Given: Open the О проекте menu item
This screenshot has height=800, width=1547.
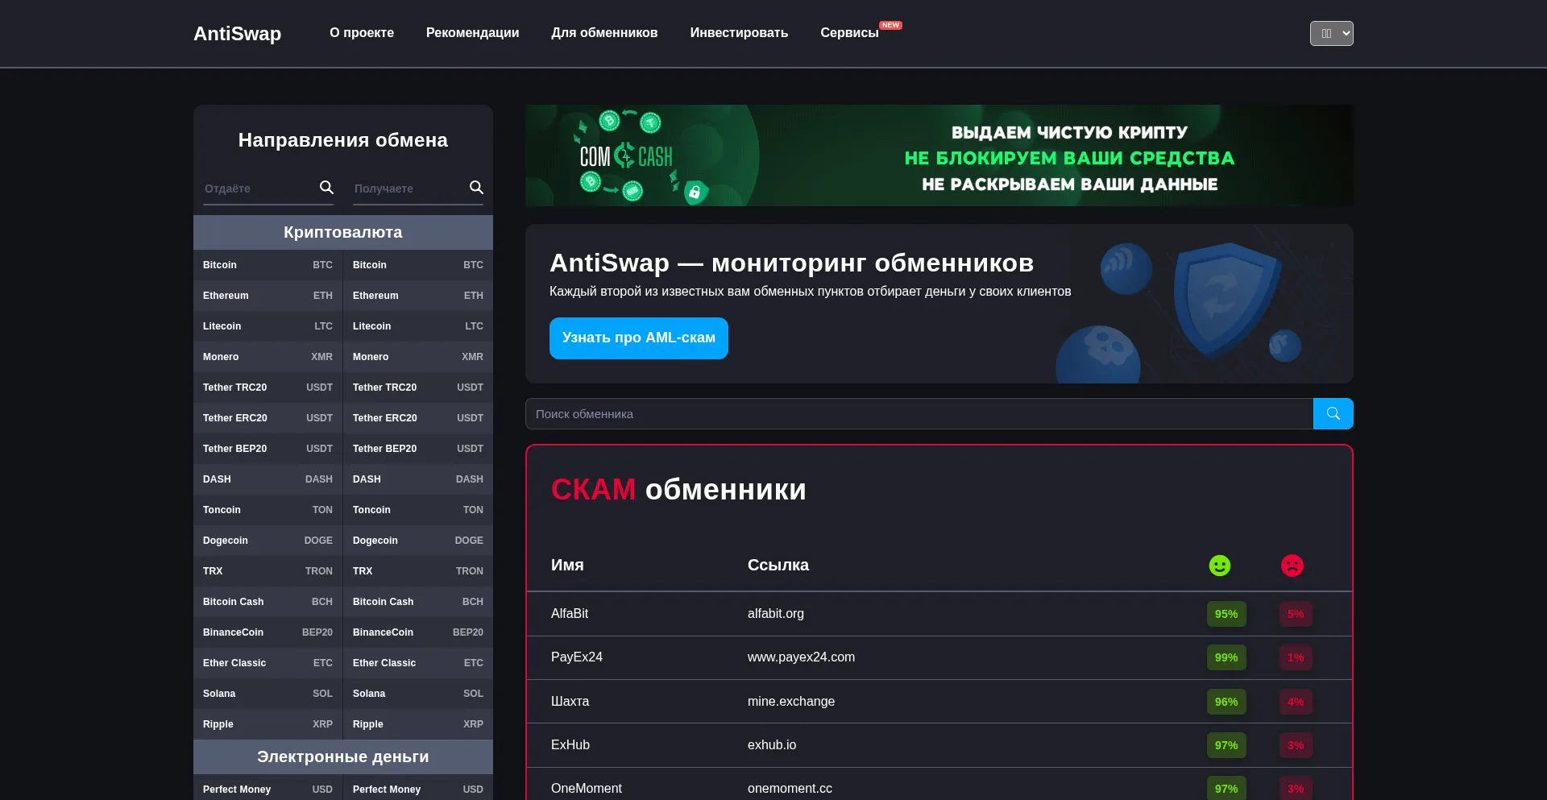Looking at the screenshot, I should click(361, 33).
